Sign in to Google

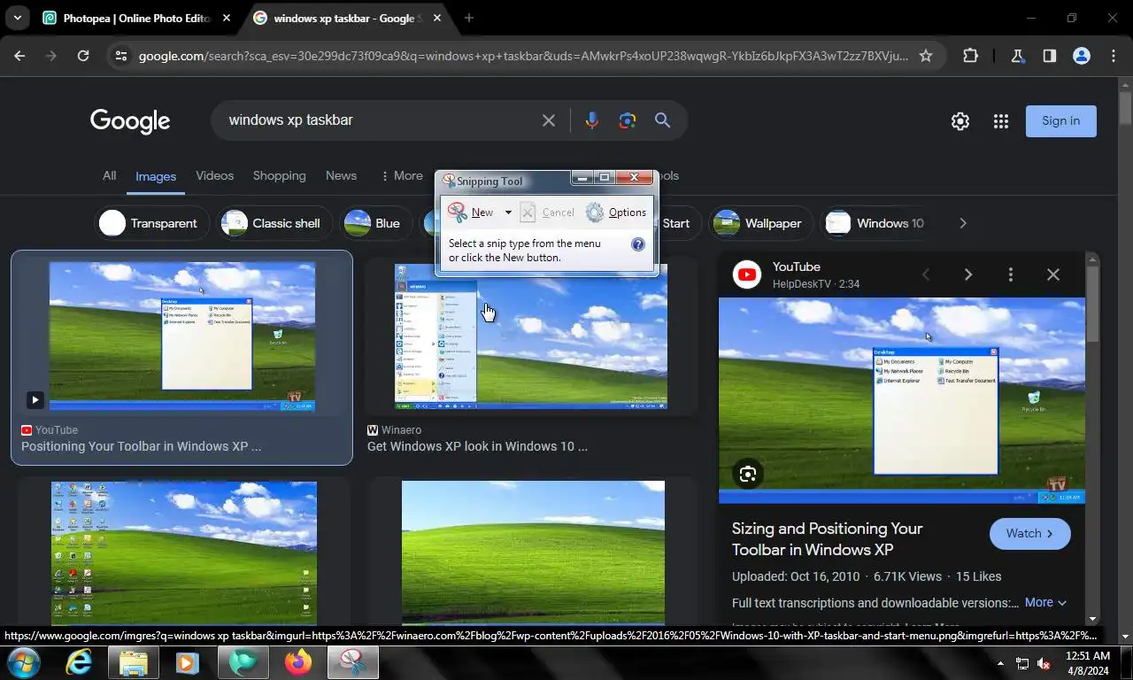[x=1060, y=121]
